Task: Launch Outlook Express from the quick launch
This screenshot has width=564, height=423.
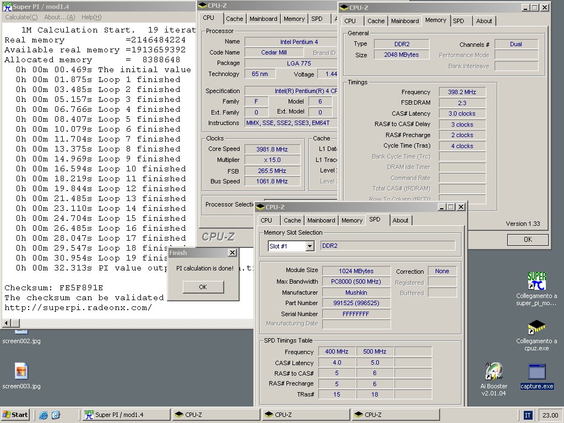Action: [x=56, y=415]
